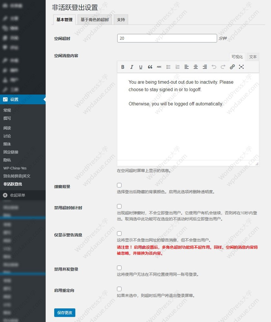Switch editor to 可视化 mode

point(237,57)
